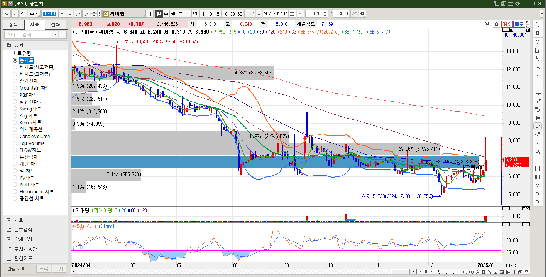Select P&F차트 radio option
The width and height of the screenshot is (546, 277).
tap(15, 95)
